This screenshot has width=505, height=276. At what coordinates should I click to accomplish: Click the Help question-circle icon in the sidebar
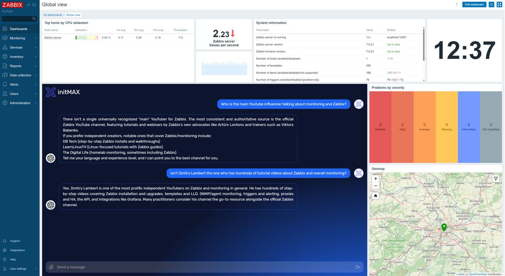click(x=5, y=260)
